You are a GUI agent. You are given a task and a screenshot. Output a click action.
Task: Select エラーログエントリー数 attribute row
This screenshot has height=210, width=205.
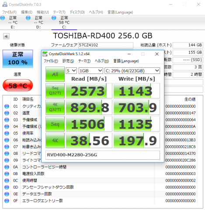[x=101, y=201]
